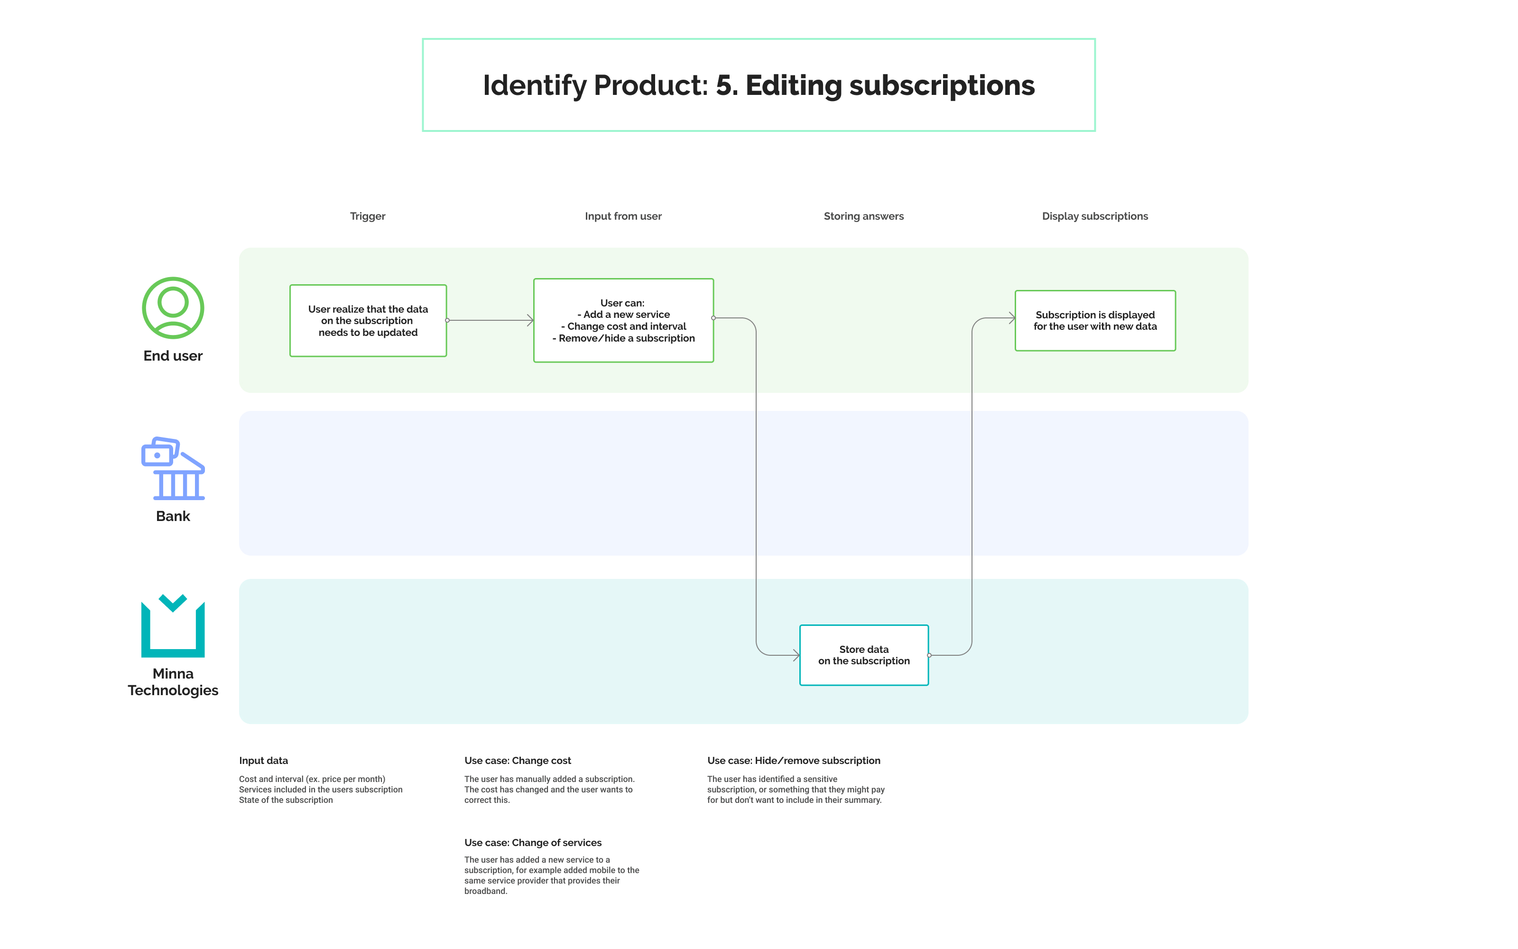Image resolution: width=1518 pixels, height=949 pixels.
Task: Click the 'Bank' lane label
Action: [x=173, y=516]
